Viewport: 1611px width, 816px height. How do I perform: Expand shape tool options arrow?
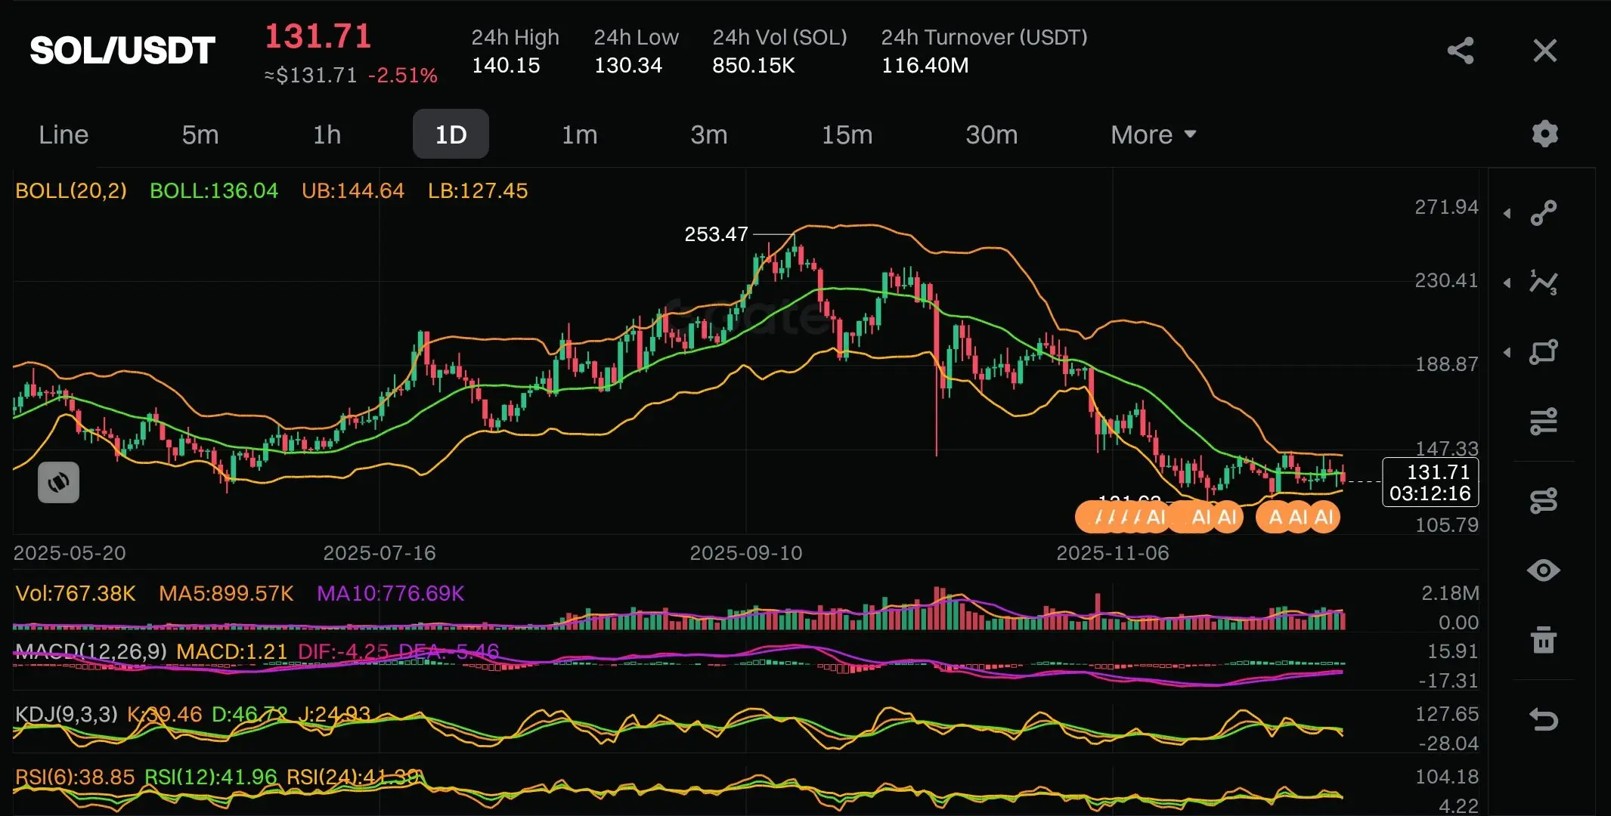(x=1507, y=352)
